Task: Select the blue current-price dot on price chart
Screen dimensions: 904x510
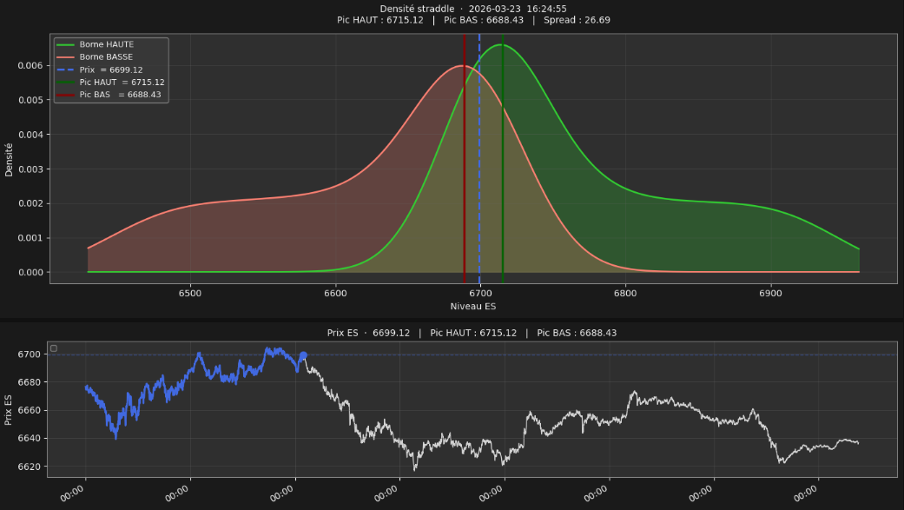Action: (x=303, y=356)
